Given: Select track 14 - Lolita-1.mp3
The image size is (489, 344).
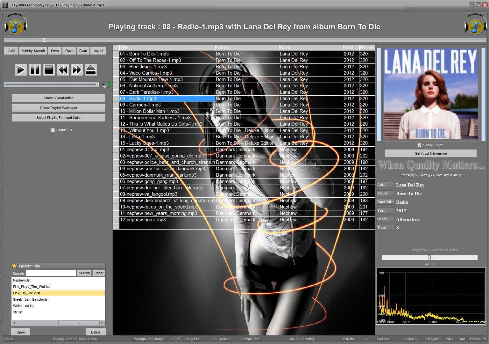Looking at the screenshot, I should (167, 137).
